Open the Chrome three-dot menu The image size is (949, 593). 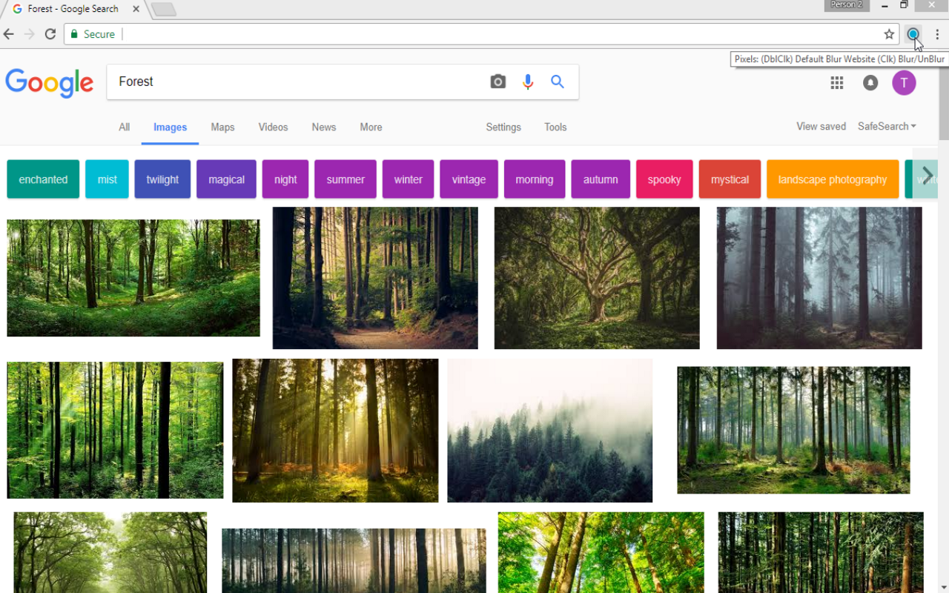(x=938, y=34)
